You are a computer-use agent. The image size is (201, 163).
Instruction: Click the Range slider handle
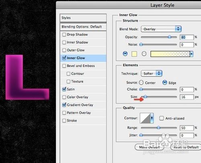click(158, 127)
